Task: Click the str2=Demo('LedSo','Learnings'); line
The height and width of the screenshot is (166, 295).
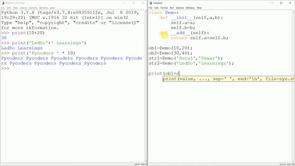Action: (191, 63)
